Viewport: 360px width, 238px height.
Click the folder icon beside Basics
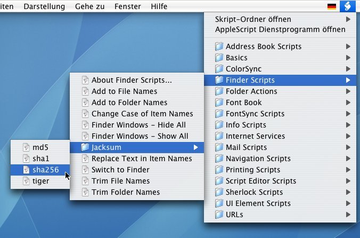pos(219,58)
